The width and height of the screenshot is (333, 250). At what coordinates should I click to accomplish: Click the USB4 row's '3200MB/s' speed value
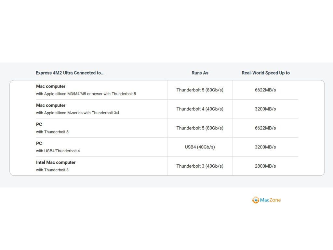[x=265, y=147]
